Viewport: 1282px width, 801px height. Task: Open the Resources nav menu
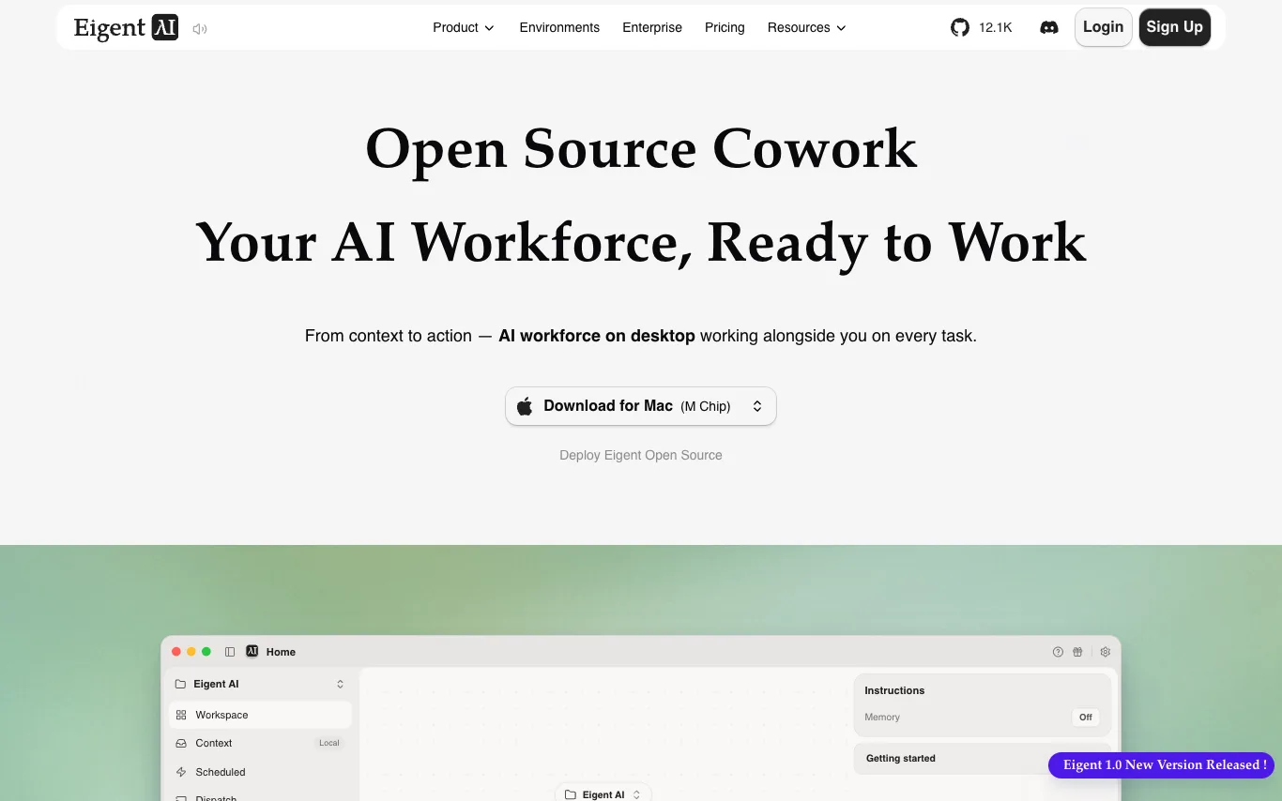(x=807, y=27)
